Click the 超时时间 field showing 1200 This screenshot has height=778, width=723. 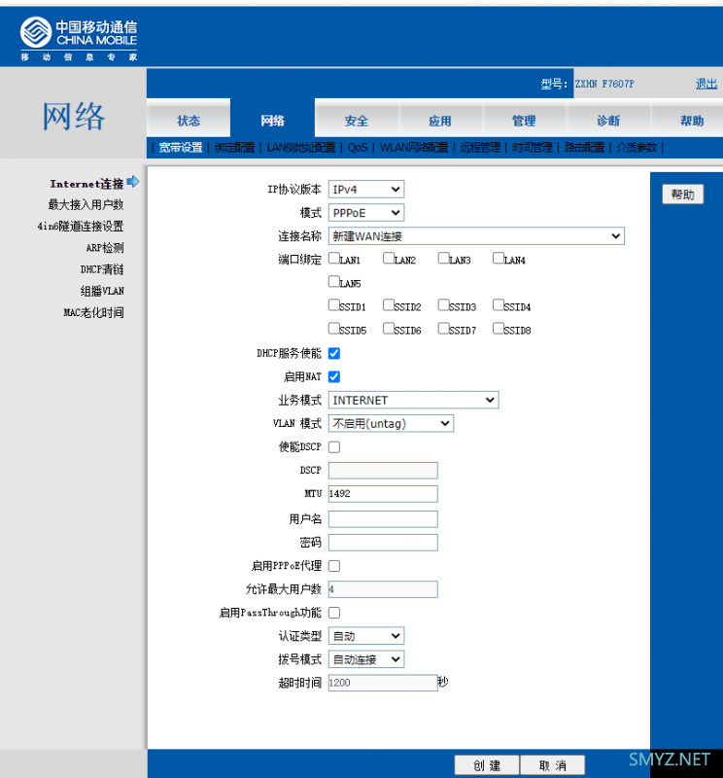click(383, 683)
